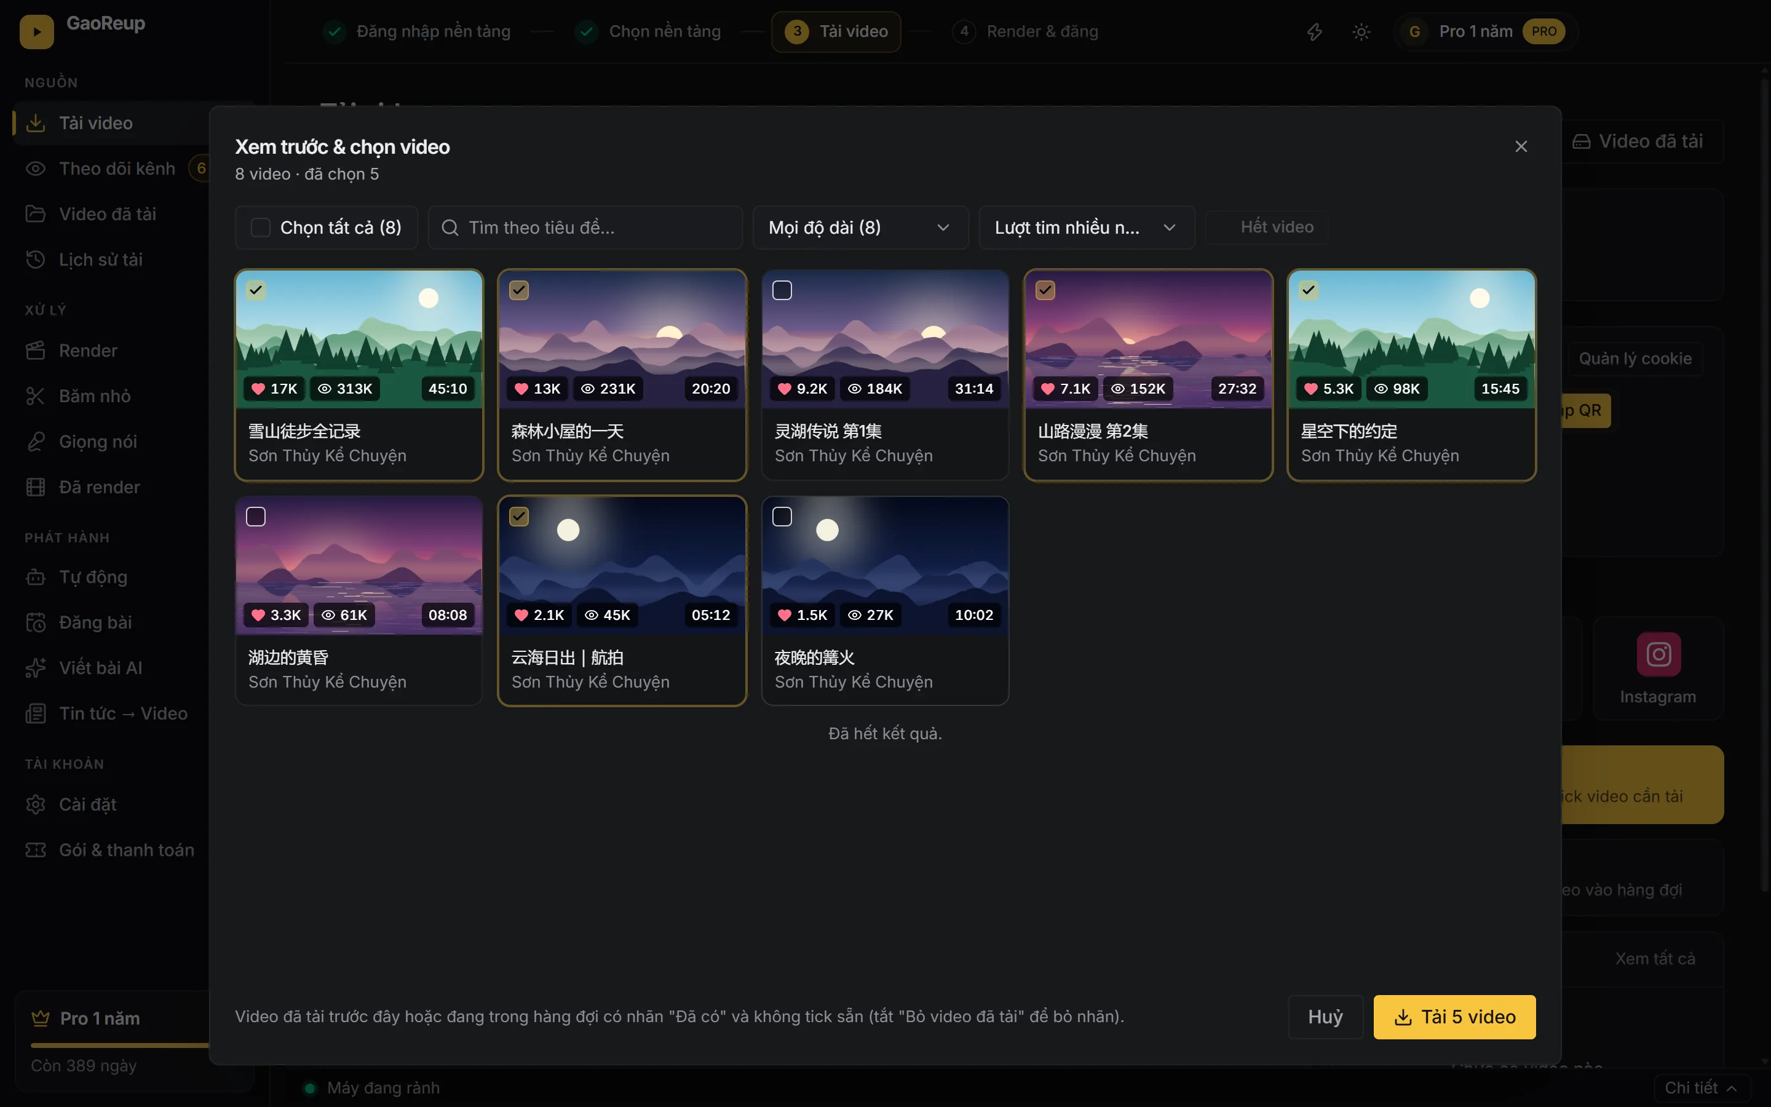This screenshot has width=1771, height=1107.
Task: Go to the Đăng nhập nền tảng step
Action: pos(417,31)
